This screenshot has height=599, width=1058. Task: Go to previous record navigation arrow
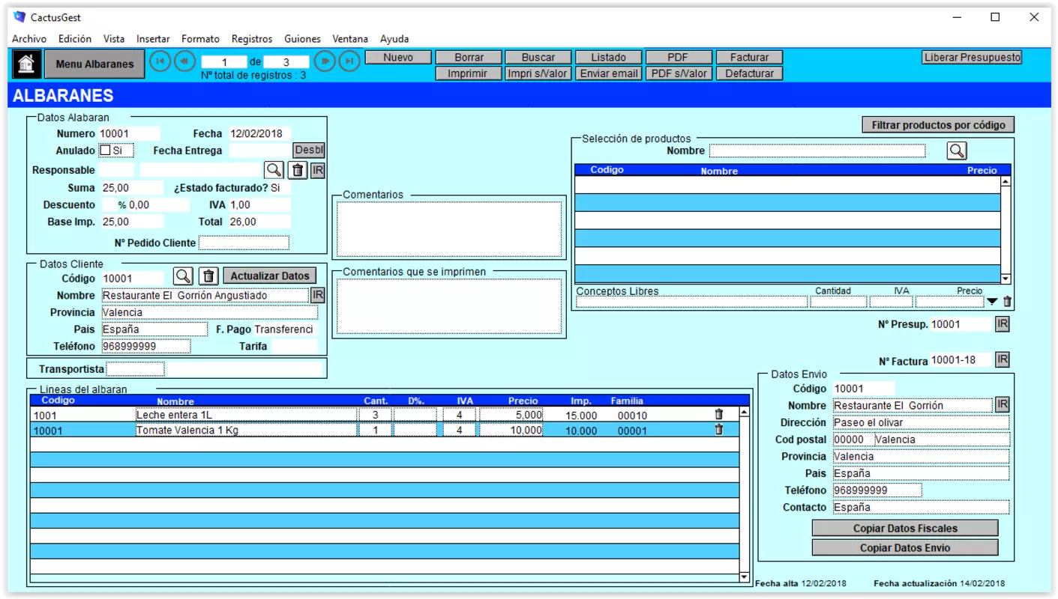(184, 61)
